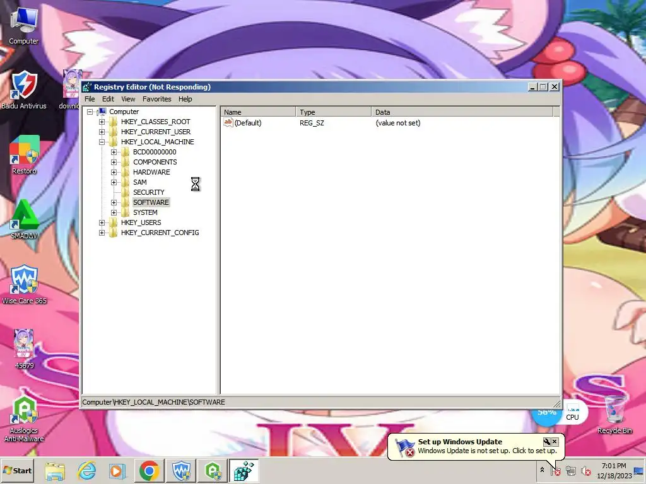Select the HKEY_CURRENT_USER tree item
This screenshot has height=484, width=646.
pyautogui.click(x=156, y=132)
